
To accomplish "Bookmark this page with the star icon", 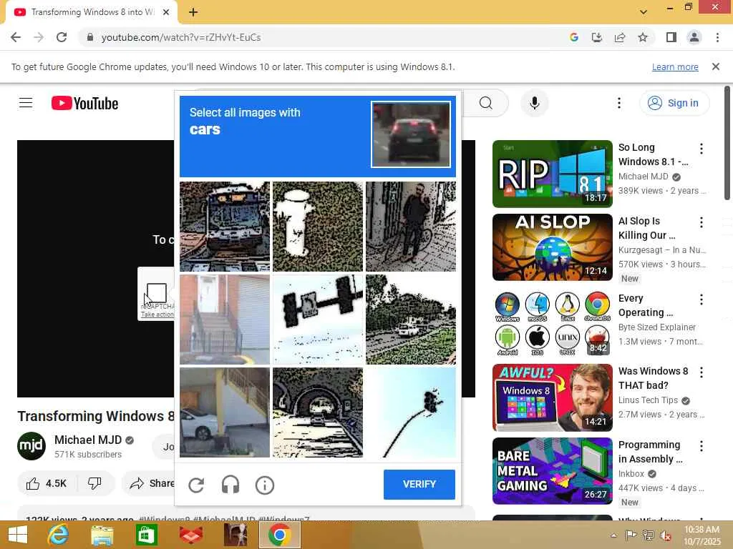I will click(643, 37).
